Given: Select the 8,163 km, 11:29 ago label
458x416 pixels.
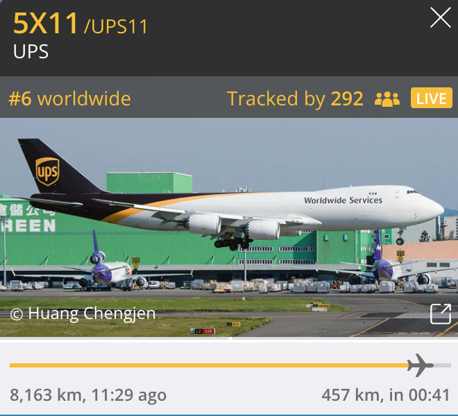Looking at the screenshot, I should click(88, 395).
